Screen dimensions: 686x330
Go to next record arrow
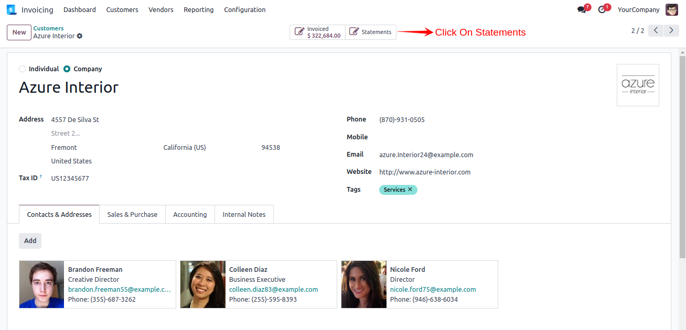tap(671, 31)
